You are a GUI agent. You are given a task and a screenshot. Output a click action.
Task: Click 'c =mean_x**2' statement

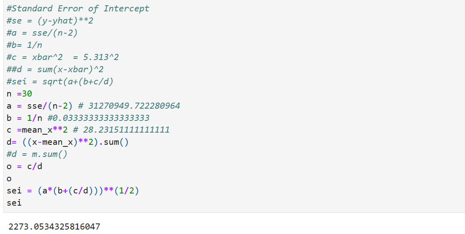(x=37, y=130)
